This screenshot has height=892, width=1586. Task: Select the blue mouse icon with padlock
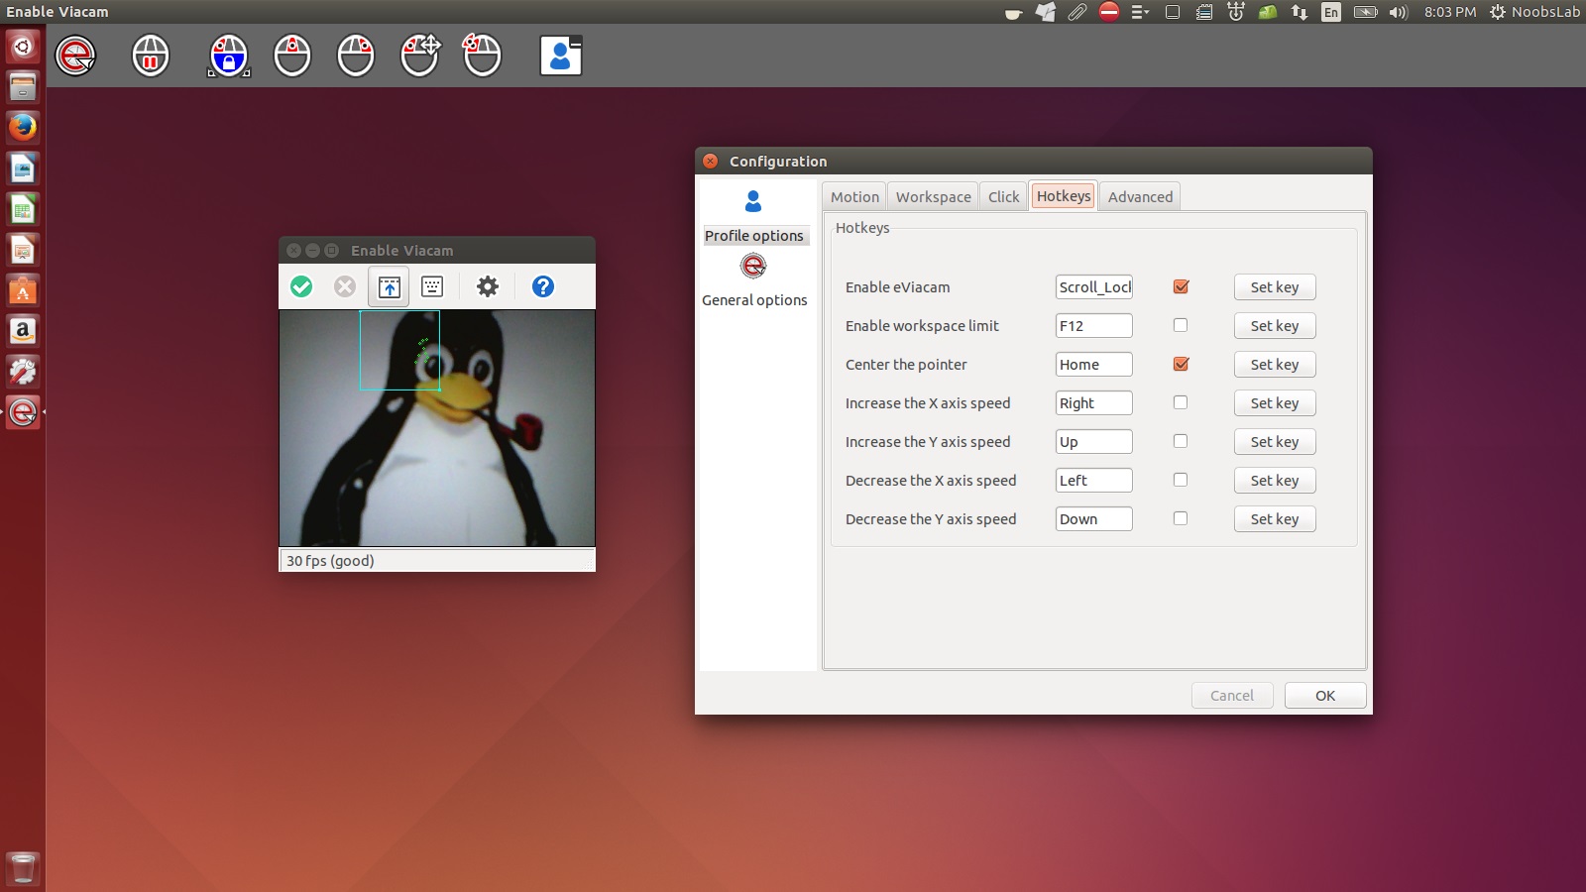229,56
